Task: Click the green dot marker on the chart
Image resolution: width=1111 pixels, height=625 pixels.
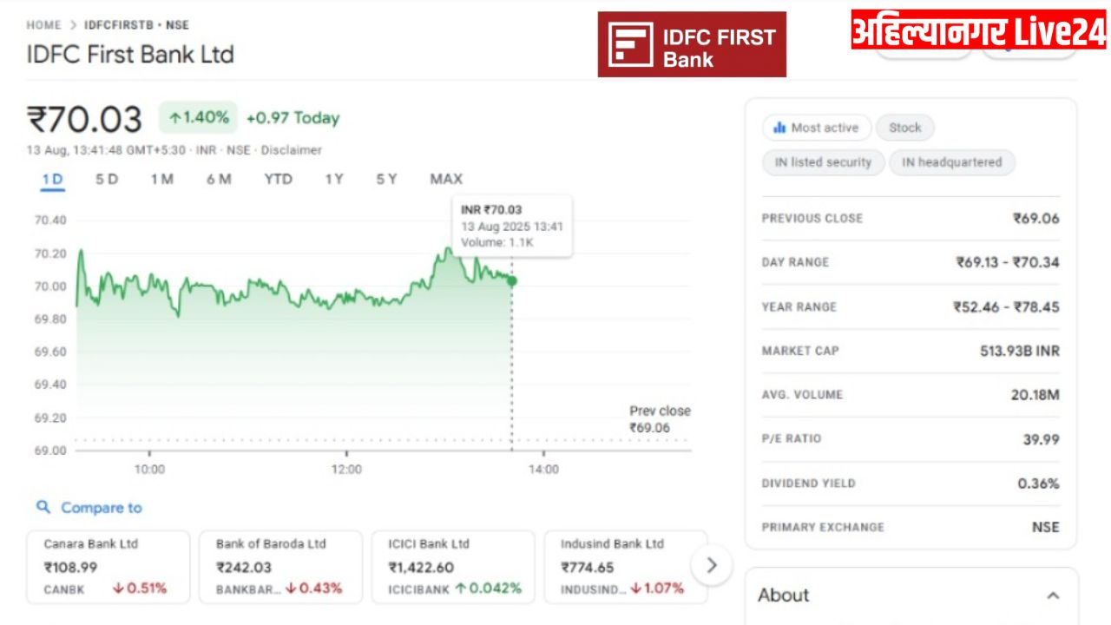Action: 512,280
